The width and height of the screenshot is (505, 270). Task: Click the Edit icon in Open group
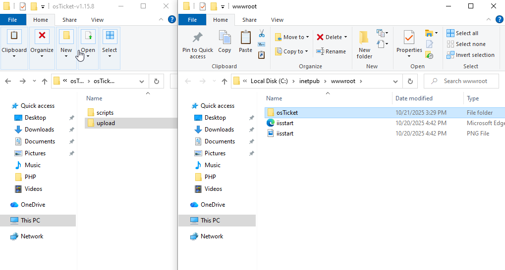pos(429,44)
